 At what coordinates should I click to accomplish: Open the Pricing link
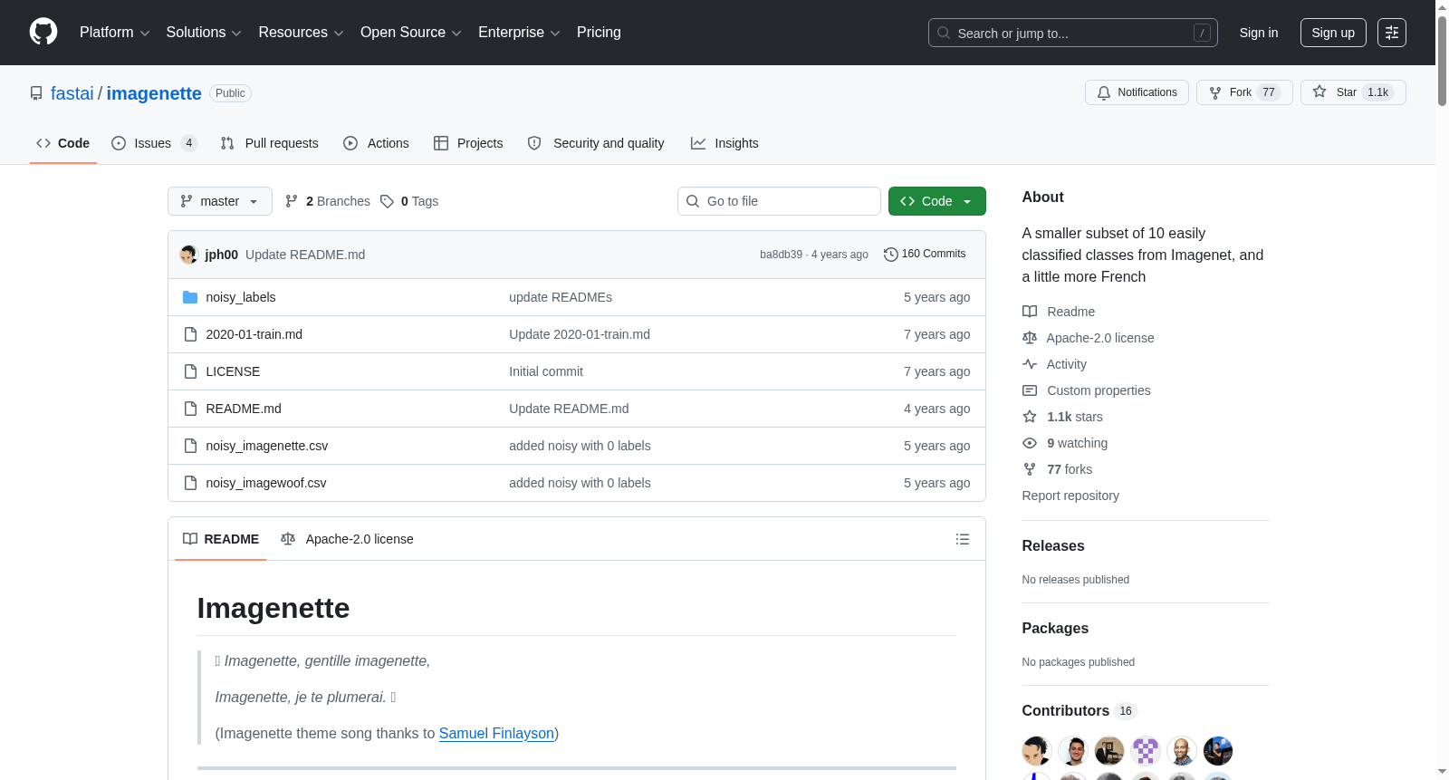[599, 33]
